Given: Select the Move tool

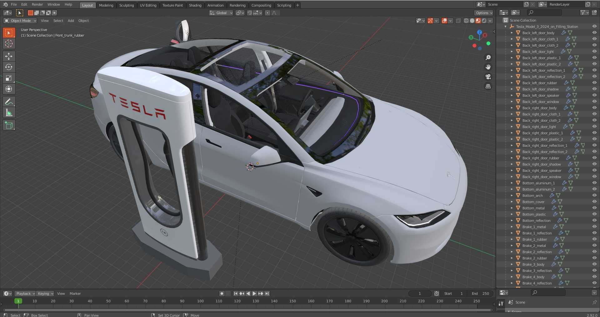Looking at the screenshot, I should [x=9, y=56].
